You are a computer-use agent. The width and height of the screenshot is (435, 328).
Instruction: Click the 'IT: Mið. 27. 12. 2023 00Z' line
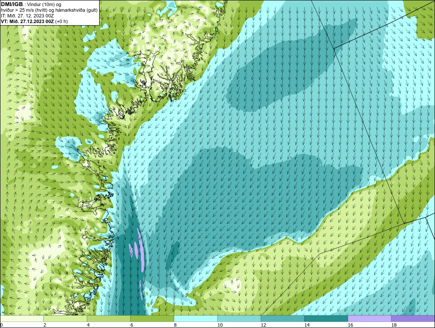pyautogui.click(x=27, y=16)
